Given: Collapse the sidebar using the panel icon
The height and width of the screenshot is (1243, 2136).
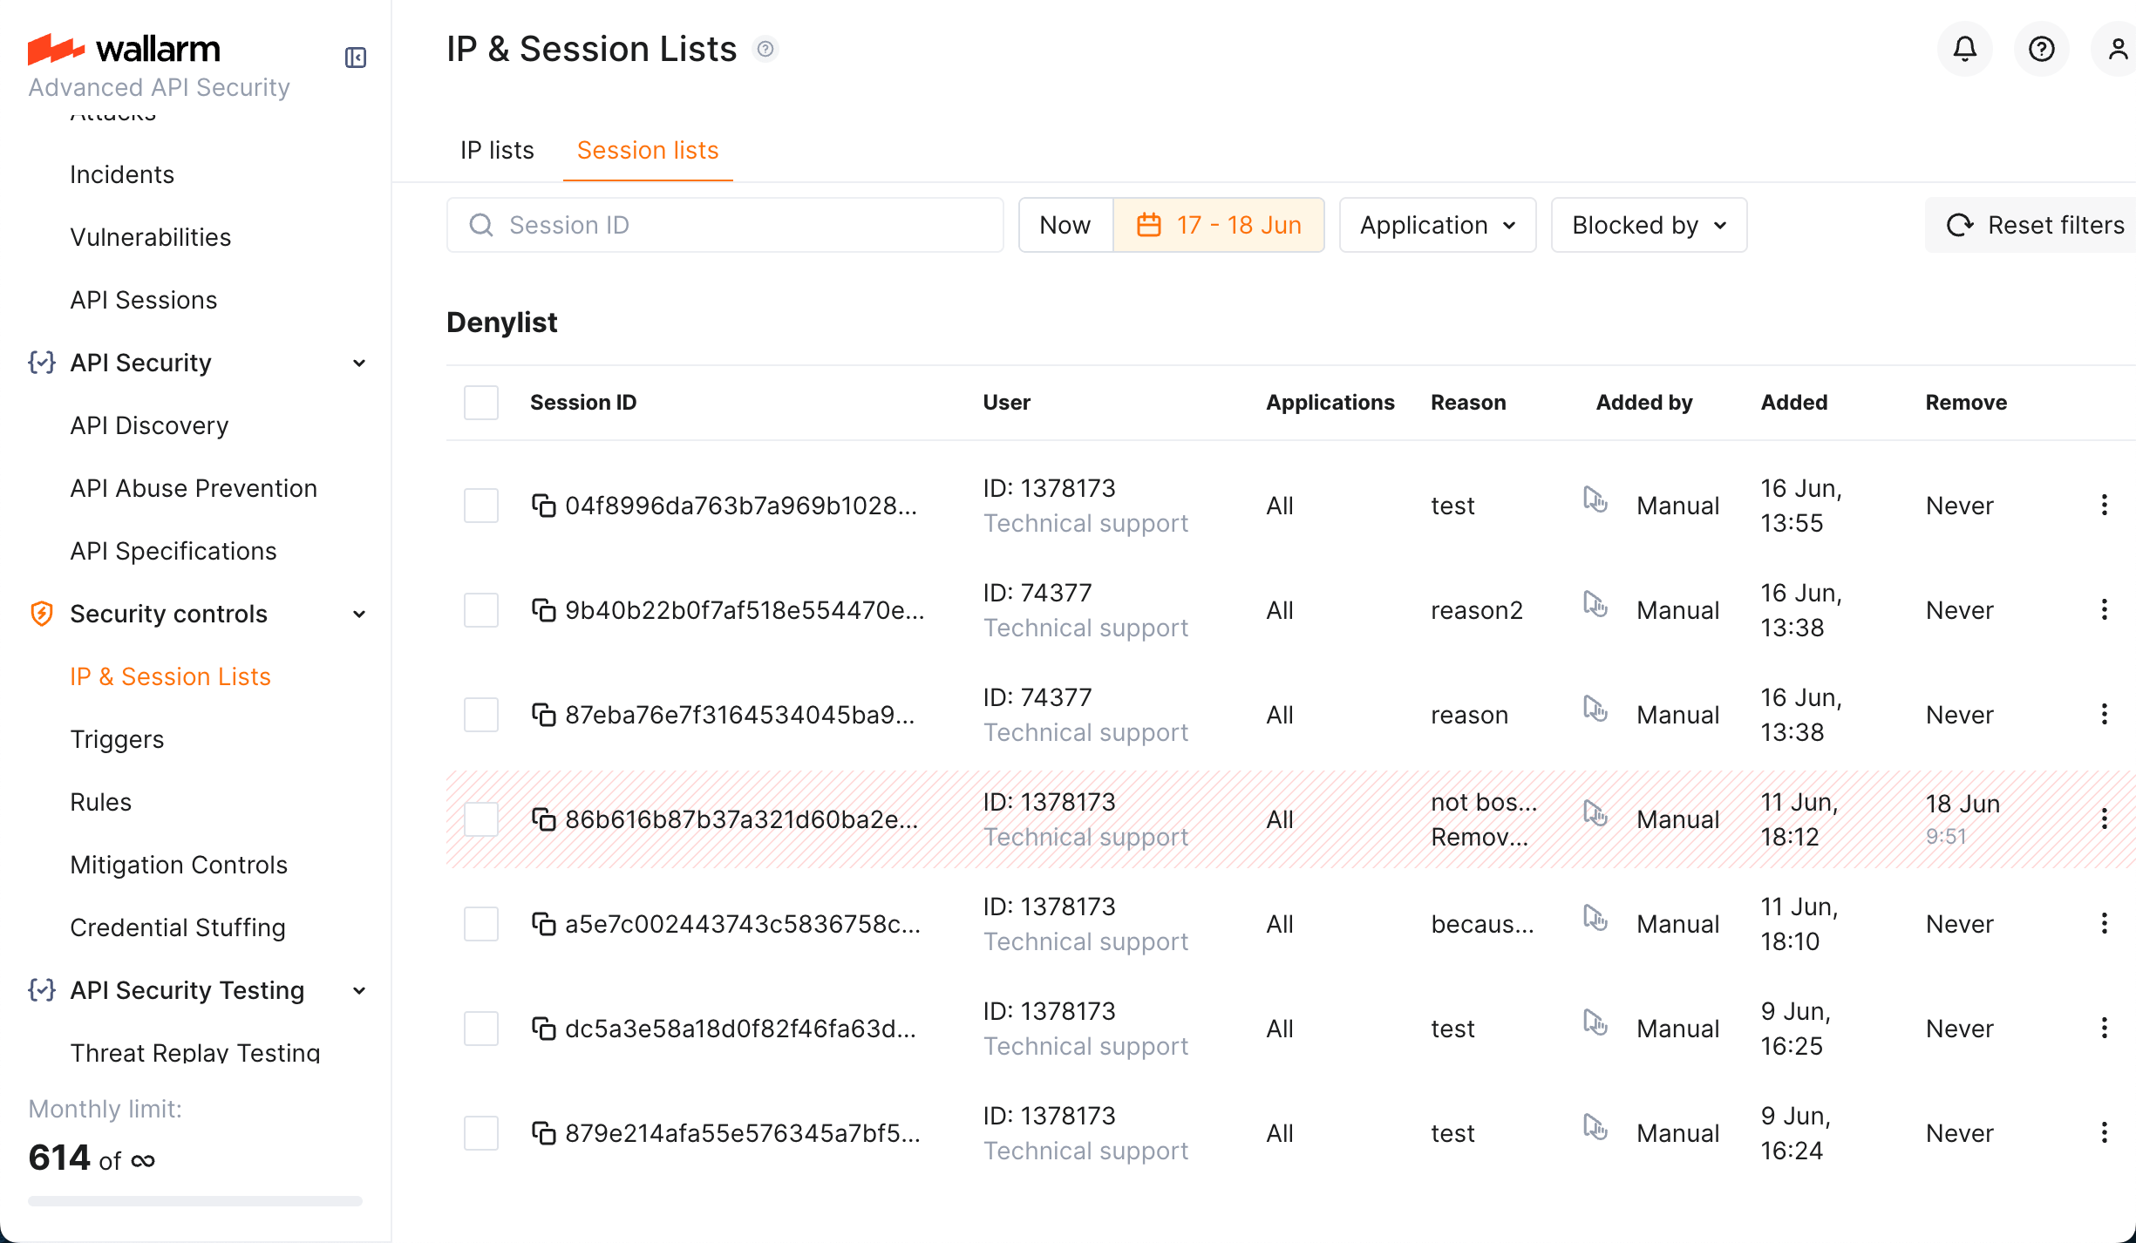Looking at the screenshot, I should pyautogui.click(x=355, y=58).
